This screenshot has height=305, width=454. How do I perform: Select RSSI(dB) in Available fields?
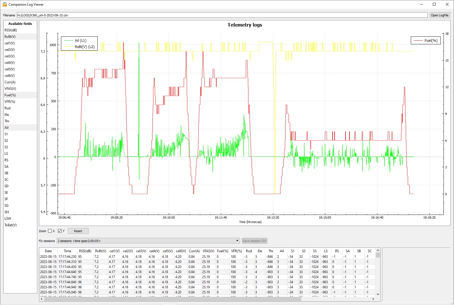tap(11, 30)
